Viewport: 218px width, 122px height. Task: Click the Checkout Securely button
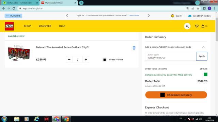click(x=176, y=95)
